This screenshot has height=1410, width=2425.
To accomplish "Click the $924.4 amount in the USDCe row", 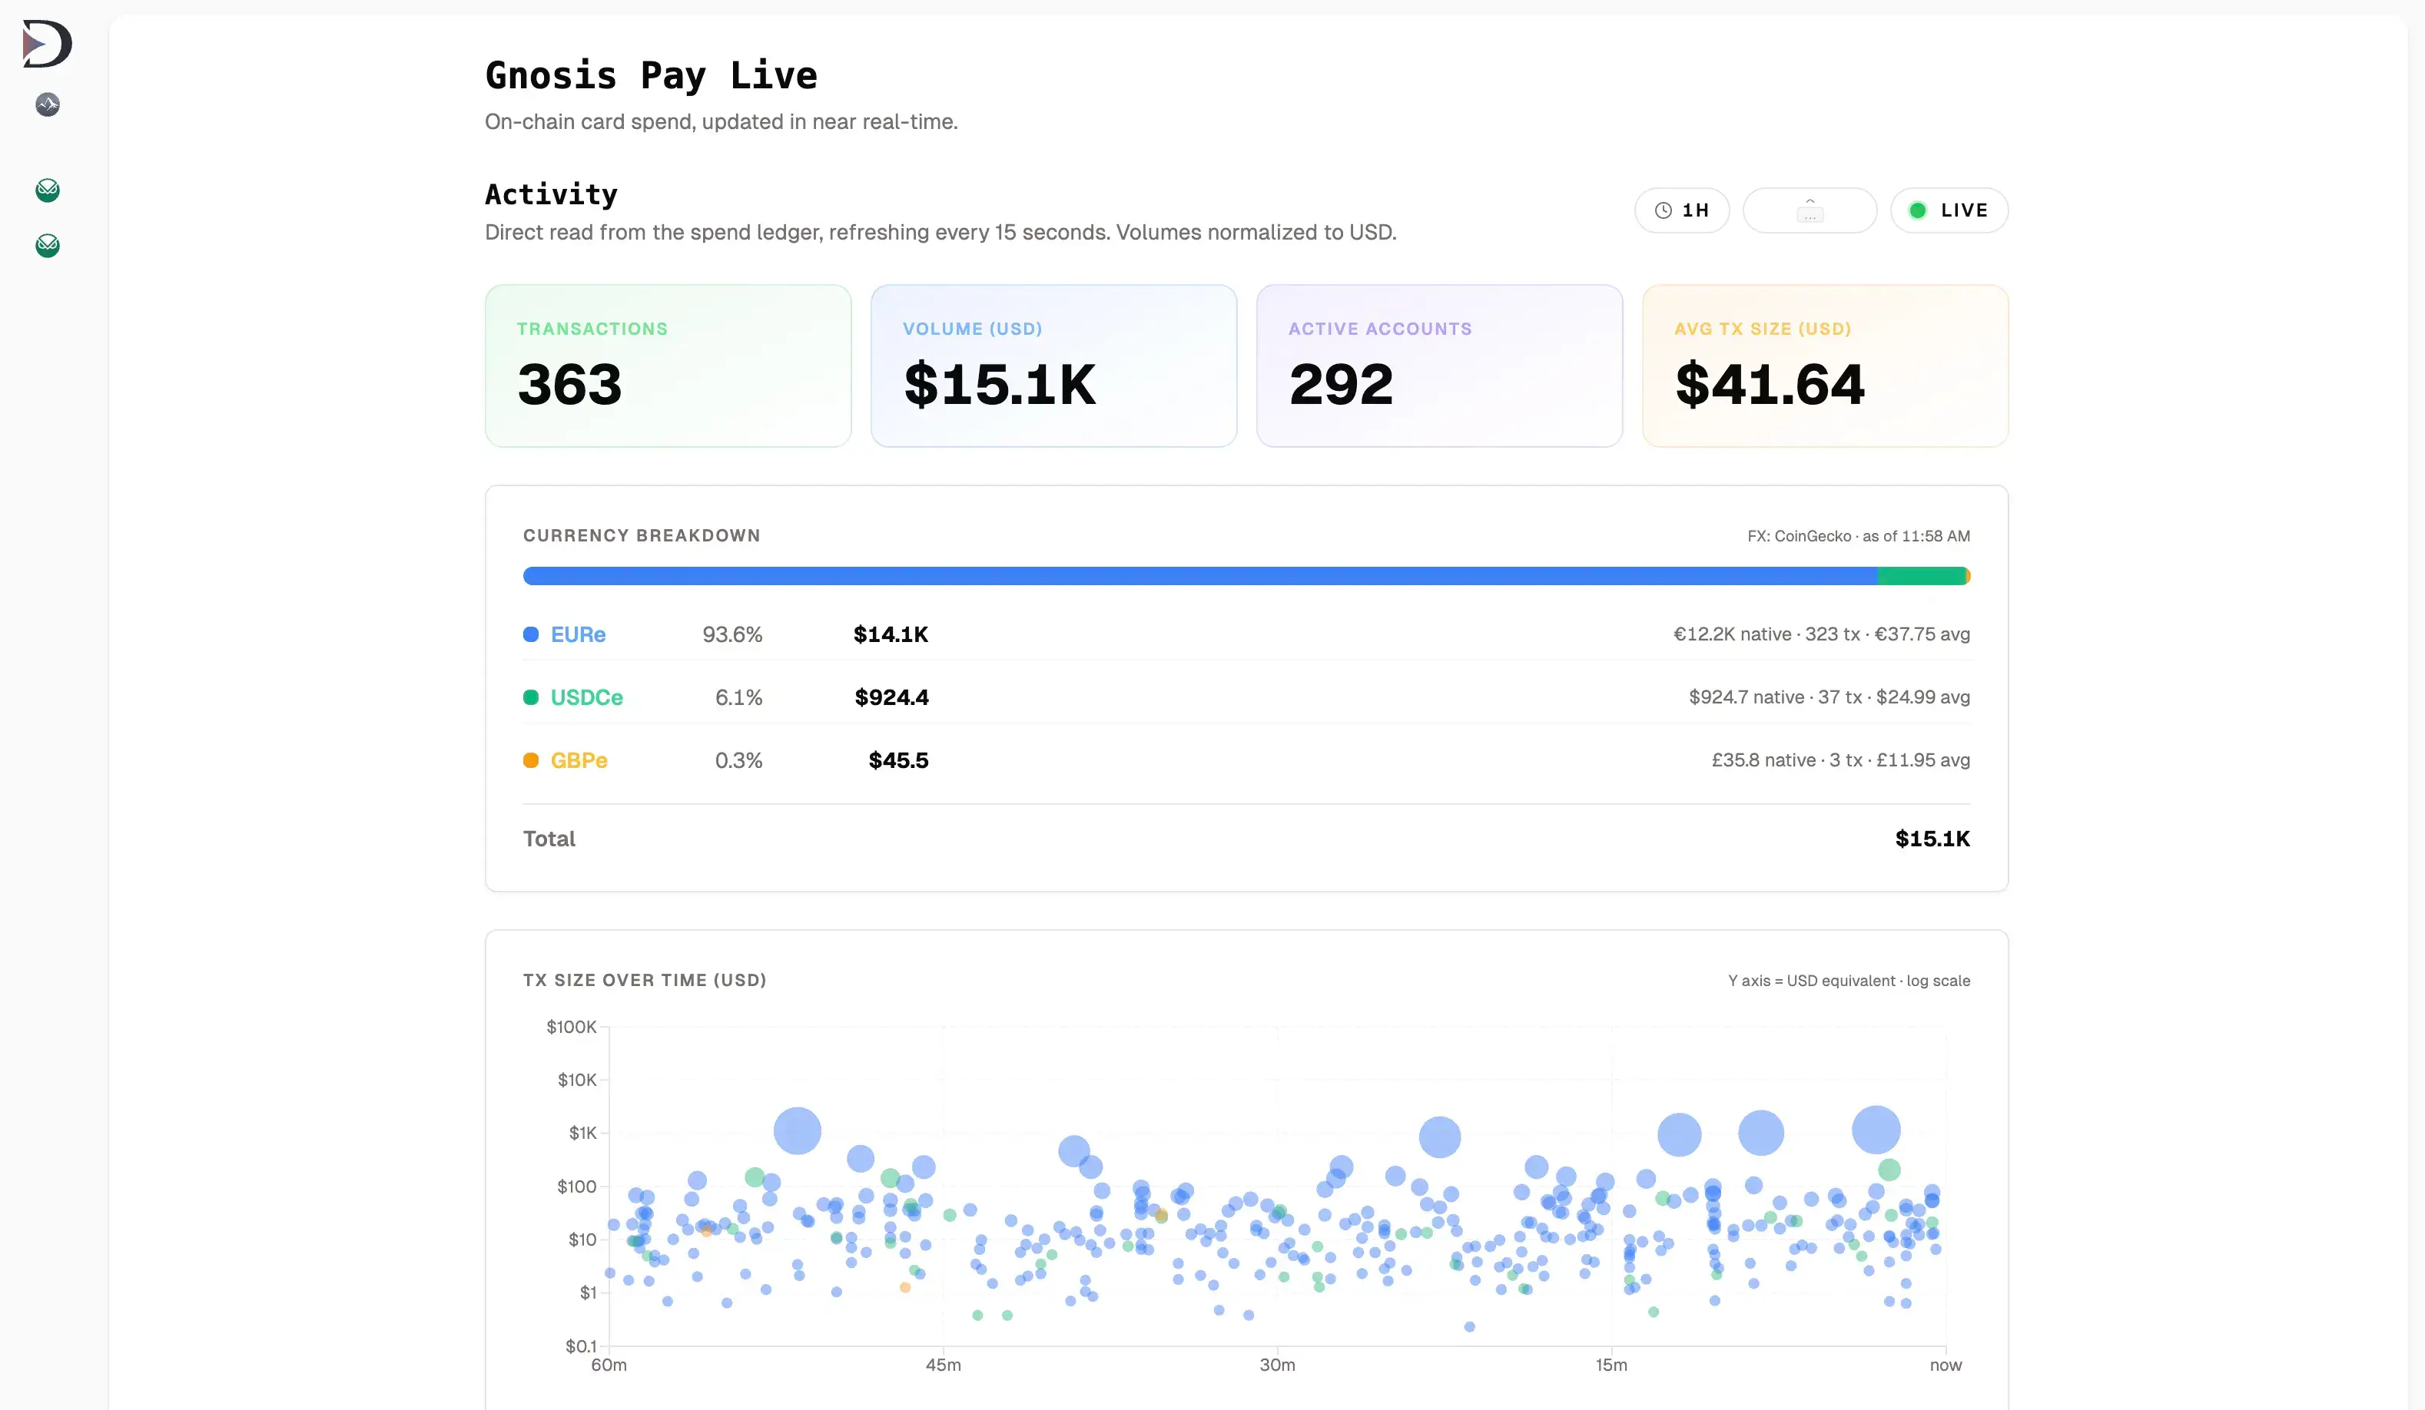I will (x=892, y=697).
